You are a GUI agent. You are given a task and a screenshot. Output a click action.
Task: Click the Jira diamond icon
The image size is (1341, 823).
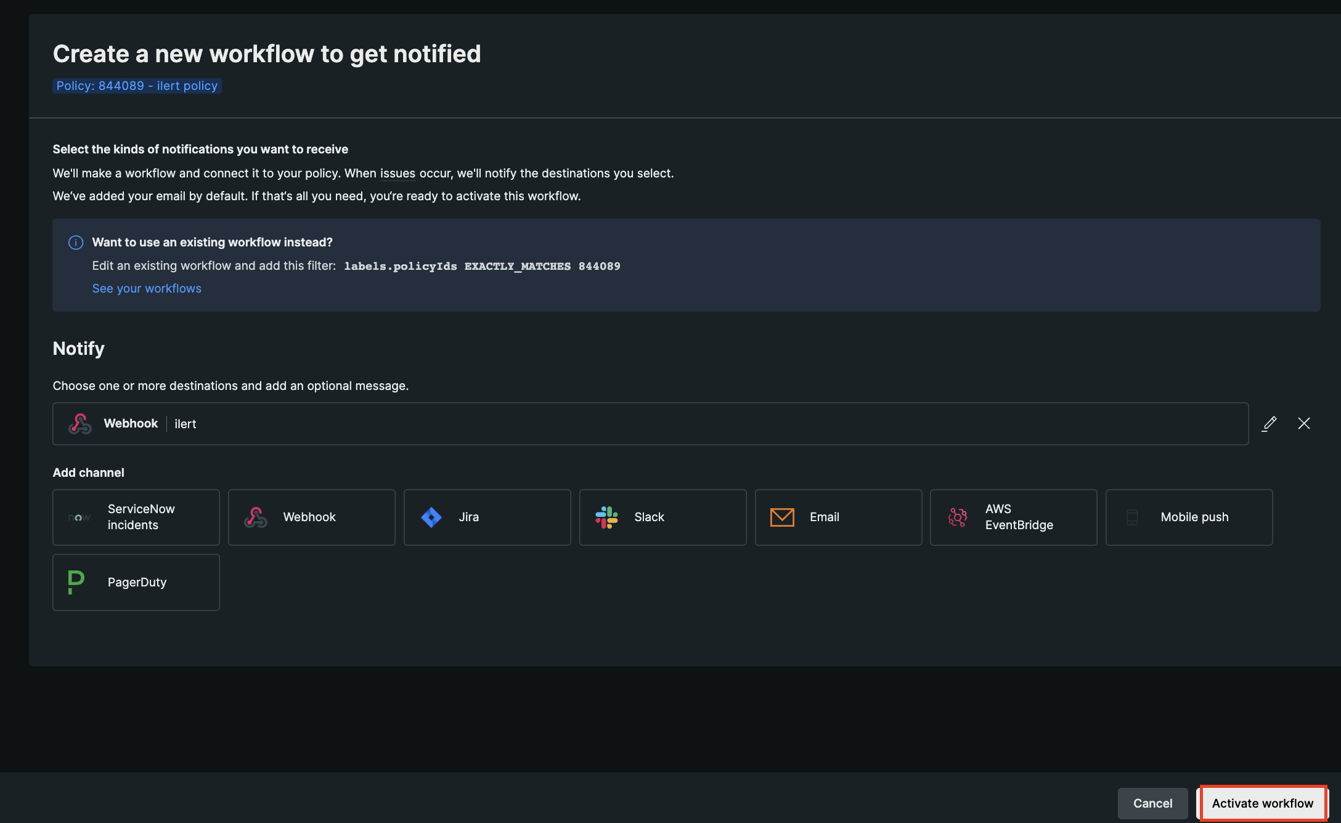[431, 517]
